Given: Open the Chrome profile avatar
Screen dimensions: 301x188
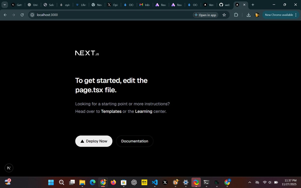Looking at the screenshot, I should (257, 15).
